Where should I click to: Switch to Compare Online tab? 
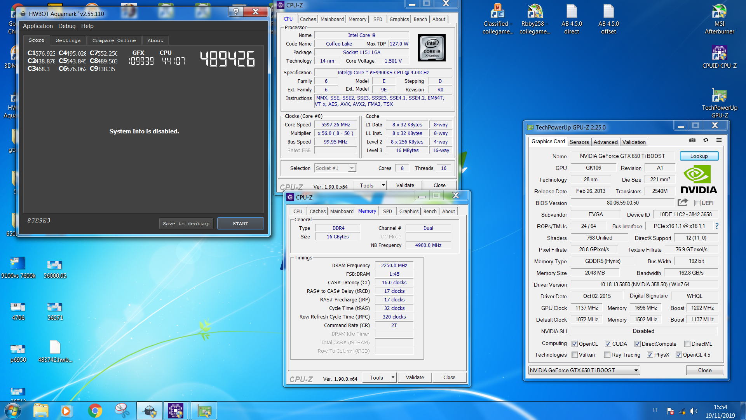click(114, 40)
